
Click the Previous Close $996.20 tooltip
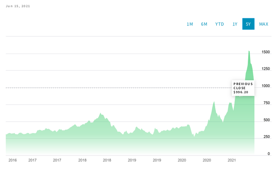point(243,88)
